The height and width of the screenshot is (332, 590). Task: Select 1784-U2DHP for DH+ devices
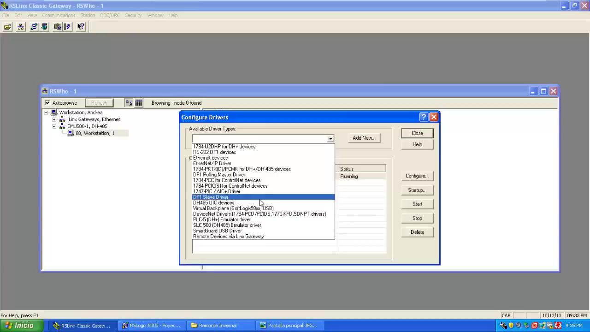pyautogui.click(x=263, y=147)
